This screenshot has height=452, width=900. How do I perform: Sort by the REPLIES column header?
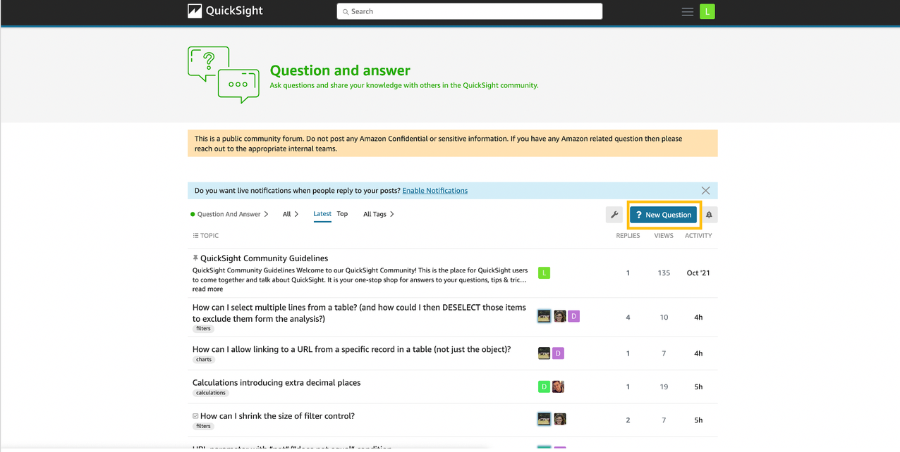[x=628, y=236]
